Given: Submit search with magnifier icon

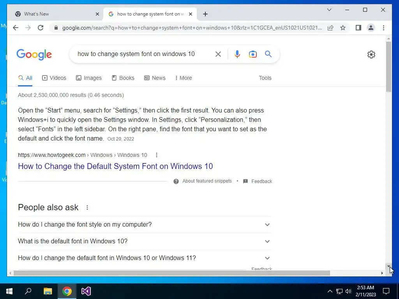Looking at the screenshot, I should point(268,54).
